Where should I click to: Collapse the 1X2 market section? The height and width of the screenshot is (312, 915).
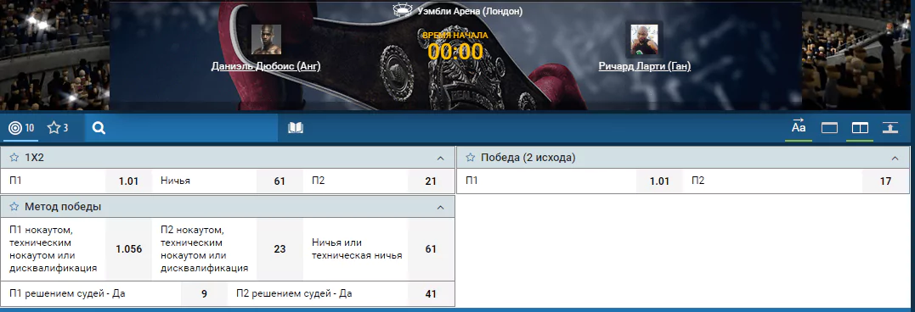(x=441, y=158)
